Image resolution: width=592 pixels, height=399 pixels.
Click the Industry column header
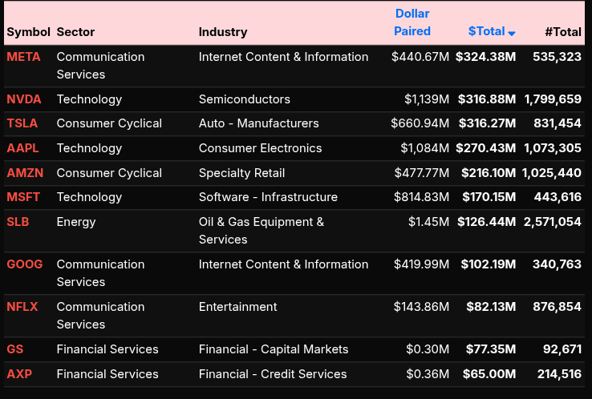(223, 32)
